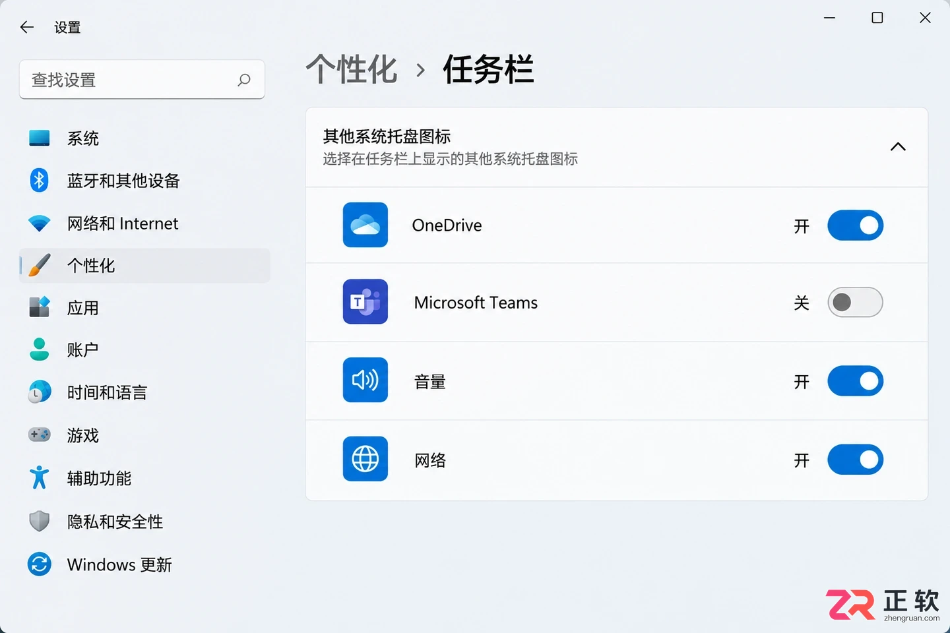Enable the Microsoft Teams tray toggle

(x=856, y=303)
